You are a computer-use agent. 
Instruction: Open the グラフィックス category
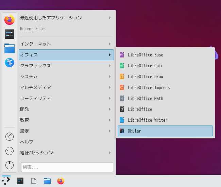66,66
